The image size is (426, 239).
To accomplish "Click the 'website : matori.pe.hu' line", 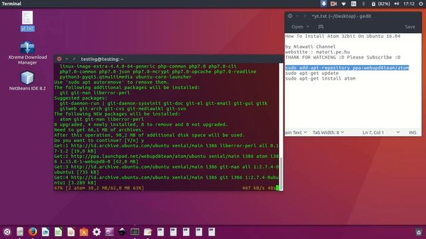I will pyautogui.click(x=318, y=52).
